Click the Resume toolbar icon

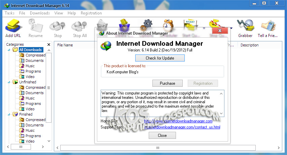[x=36, y=26]
